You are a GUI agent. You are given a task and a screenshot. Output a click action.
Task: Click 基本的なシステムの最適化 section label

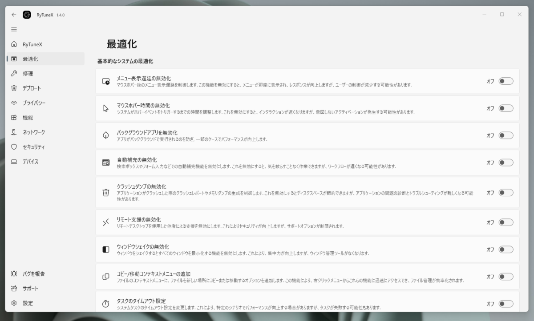point(125,61)
